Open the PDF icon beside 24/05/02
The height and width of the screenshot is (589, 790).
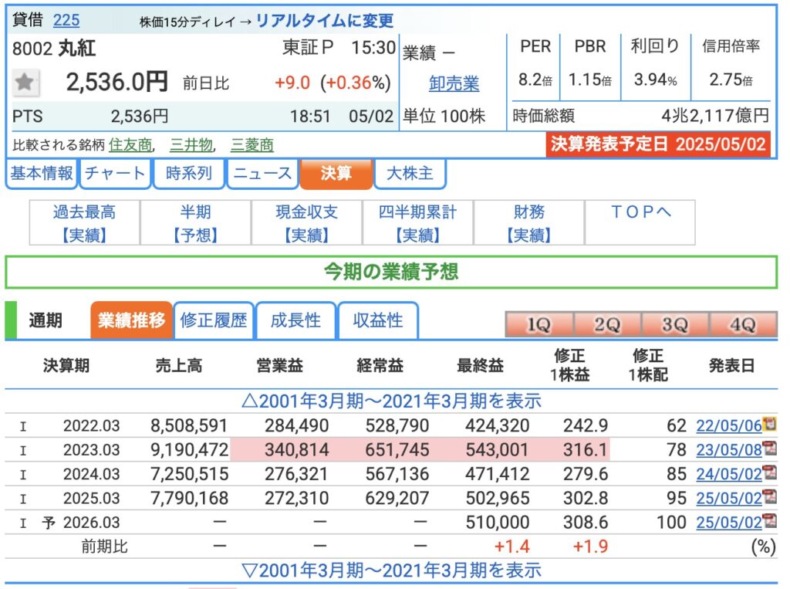coord(769,472)
